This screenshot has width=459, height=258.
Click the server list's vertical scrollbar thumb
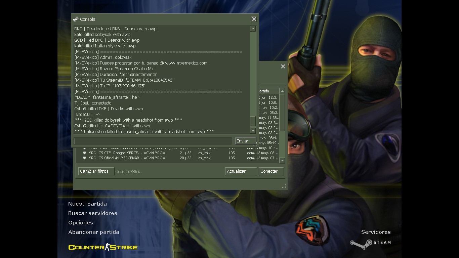[282, 113]
